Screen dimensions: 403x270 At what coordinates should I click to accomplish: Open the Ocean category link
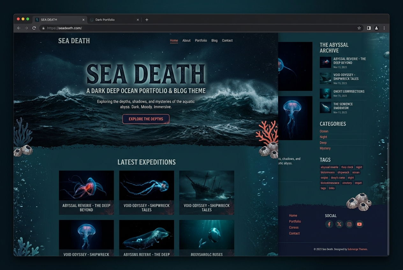pos(324,131)
